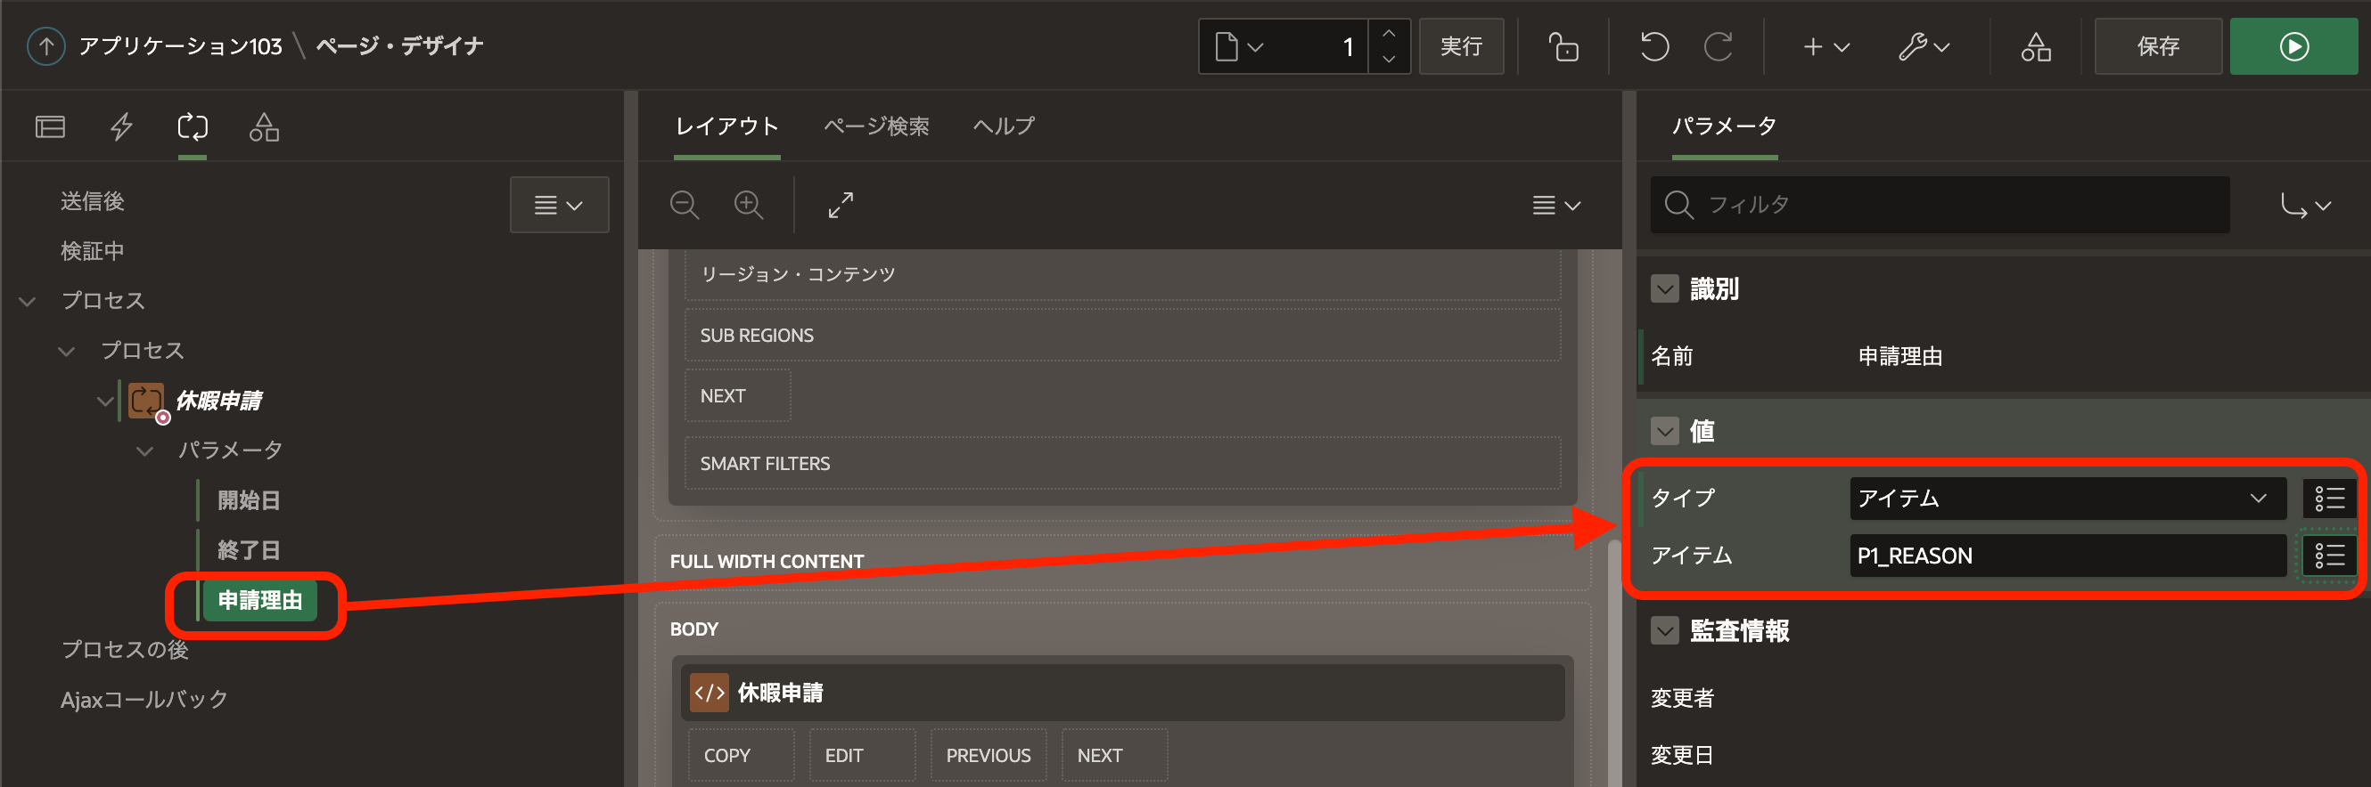Click the zoom in magnifier icon
This screenshot has width=2371, height=787.
(x=749, y=204)
